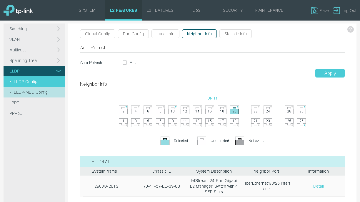Select port 10 icon
The width and height of the screenshot is (360, 202).
tap(173, 110)
